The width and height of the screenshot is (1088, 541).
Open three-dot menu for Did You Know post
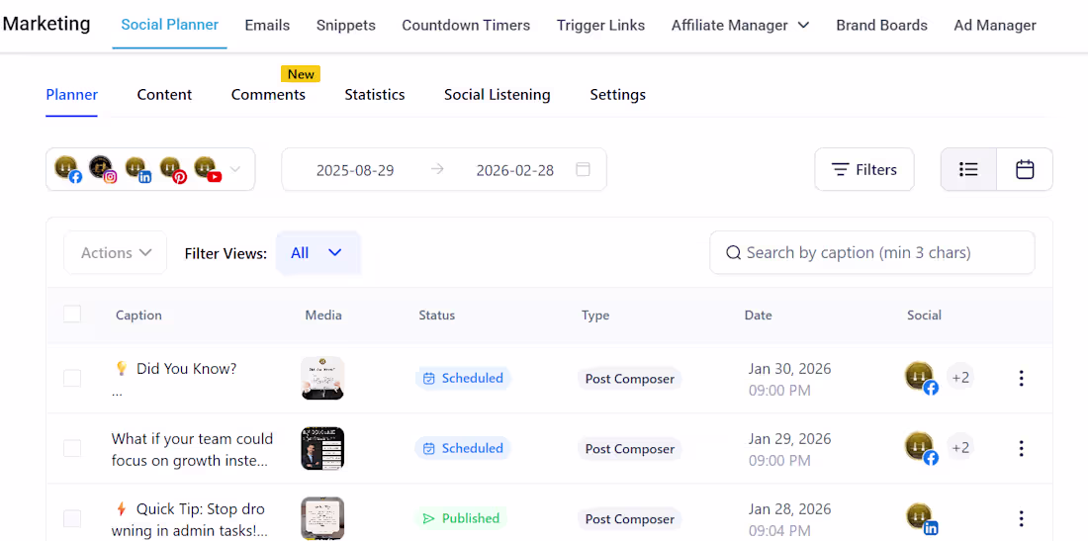(x=1021, y=378)
